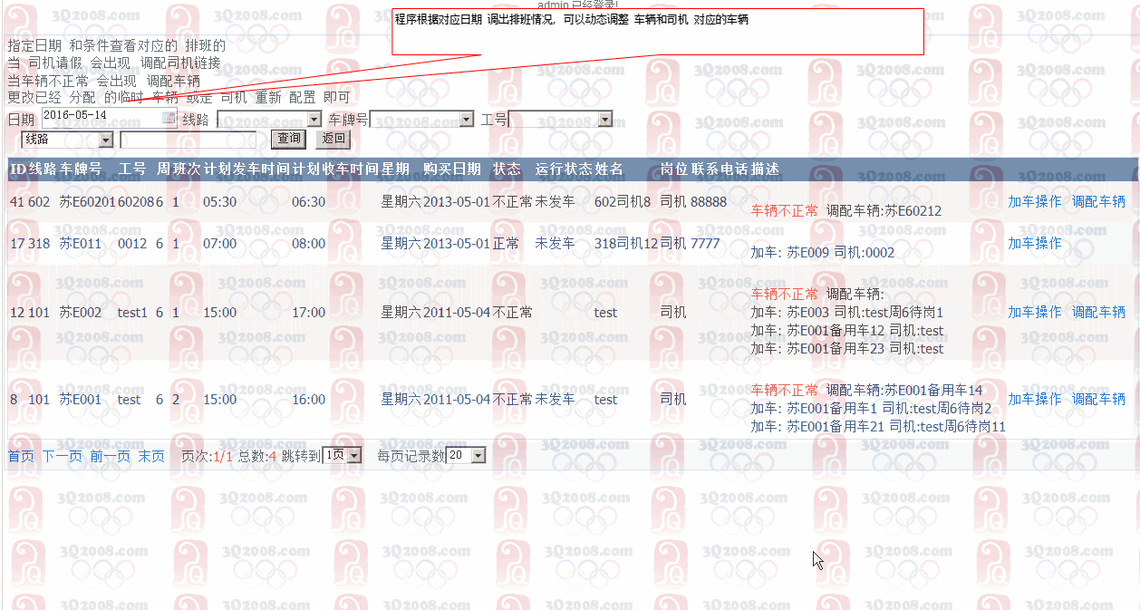
Task: Open the calendar picker icon in date field
Action: point(169,117)
